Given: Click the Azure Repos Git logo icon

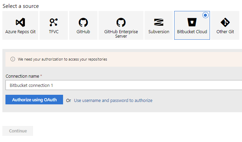Looking at the screenshot, I should pyautogui.click(x=20, y=23).
